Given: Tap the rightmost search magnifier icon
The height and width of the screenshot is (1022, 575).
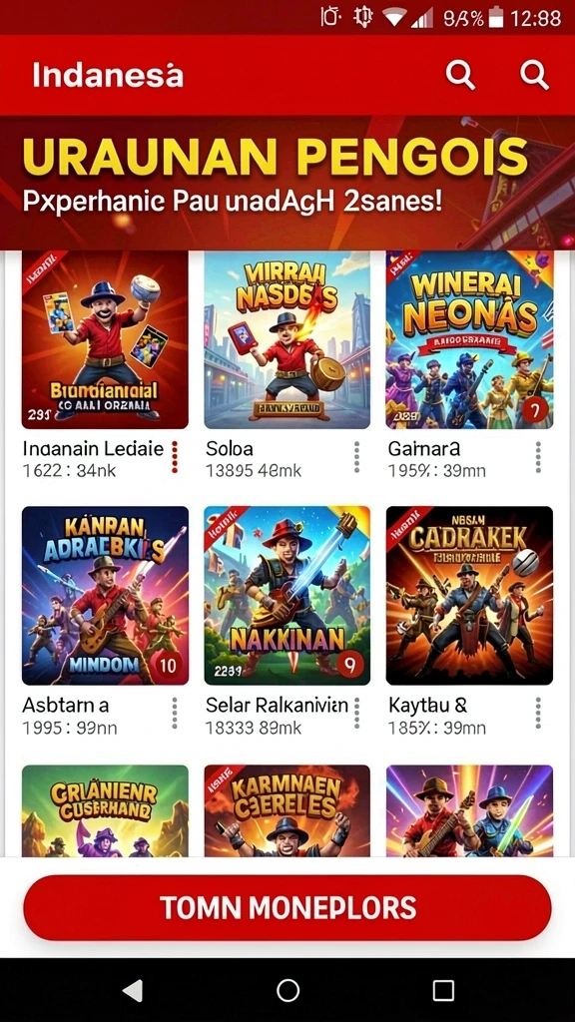Looking at the screenshot, I should (535, 76).
